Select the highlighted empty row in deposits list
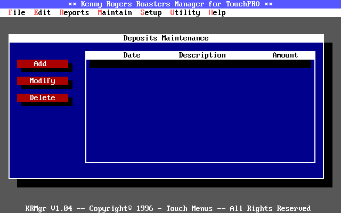This screenshot has height=213, width=341. 200,64
